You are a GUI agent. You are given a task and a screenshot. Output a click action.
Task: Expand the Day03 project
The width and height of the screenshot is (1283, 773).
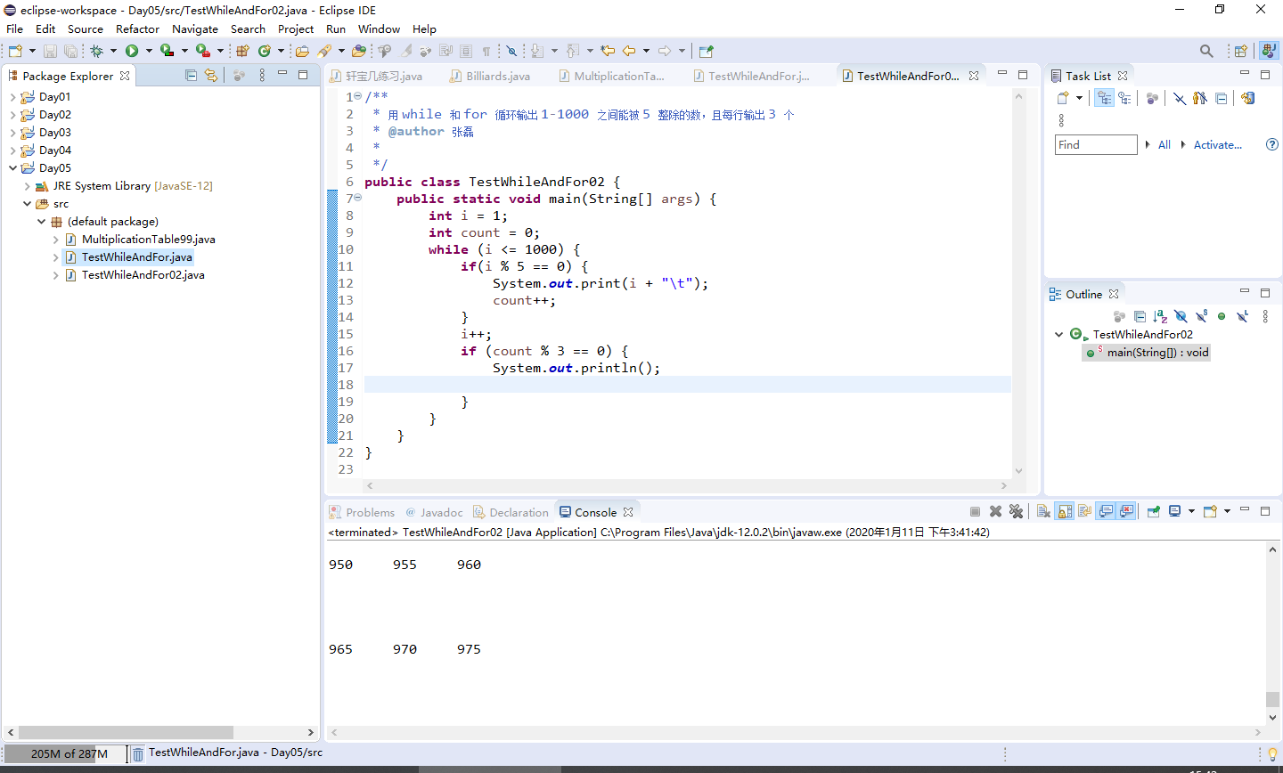[x=12, y=133]
